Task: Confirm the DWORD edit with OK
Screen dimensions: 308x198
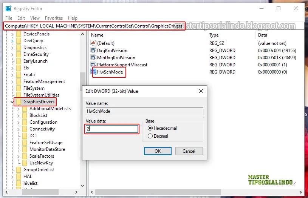Action: pyautogui.click(x=158, y=151)
